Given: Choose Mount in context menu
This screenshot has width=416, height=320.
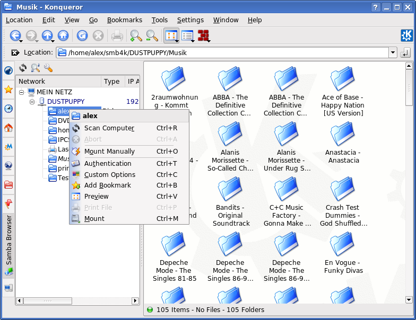Looking at the screenshot, I should point(129,218).
